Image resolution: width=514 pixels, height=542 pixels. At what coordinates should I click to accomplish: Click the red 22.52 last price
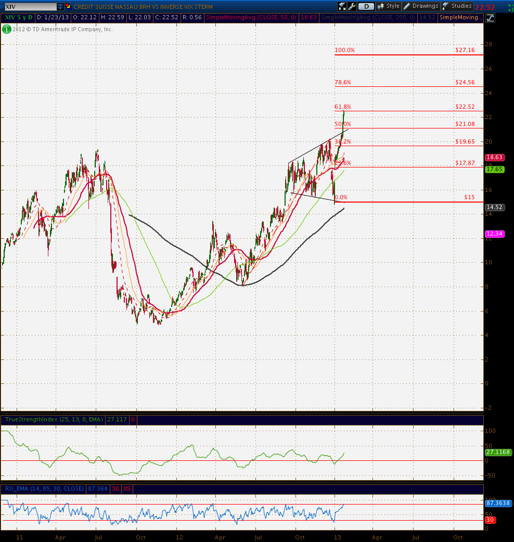[x=485, y=7]
